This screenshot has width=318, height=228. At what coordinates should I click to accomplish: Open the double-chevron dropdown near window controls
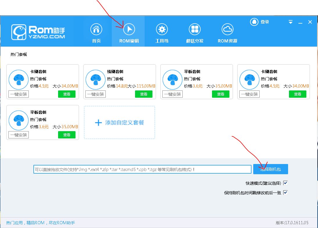[290, 22]
